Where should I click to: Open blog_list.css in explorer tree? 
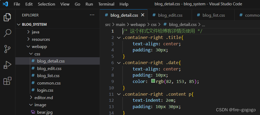tap(48, 76)
